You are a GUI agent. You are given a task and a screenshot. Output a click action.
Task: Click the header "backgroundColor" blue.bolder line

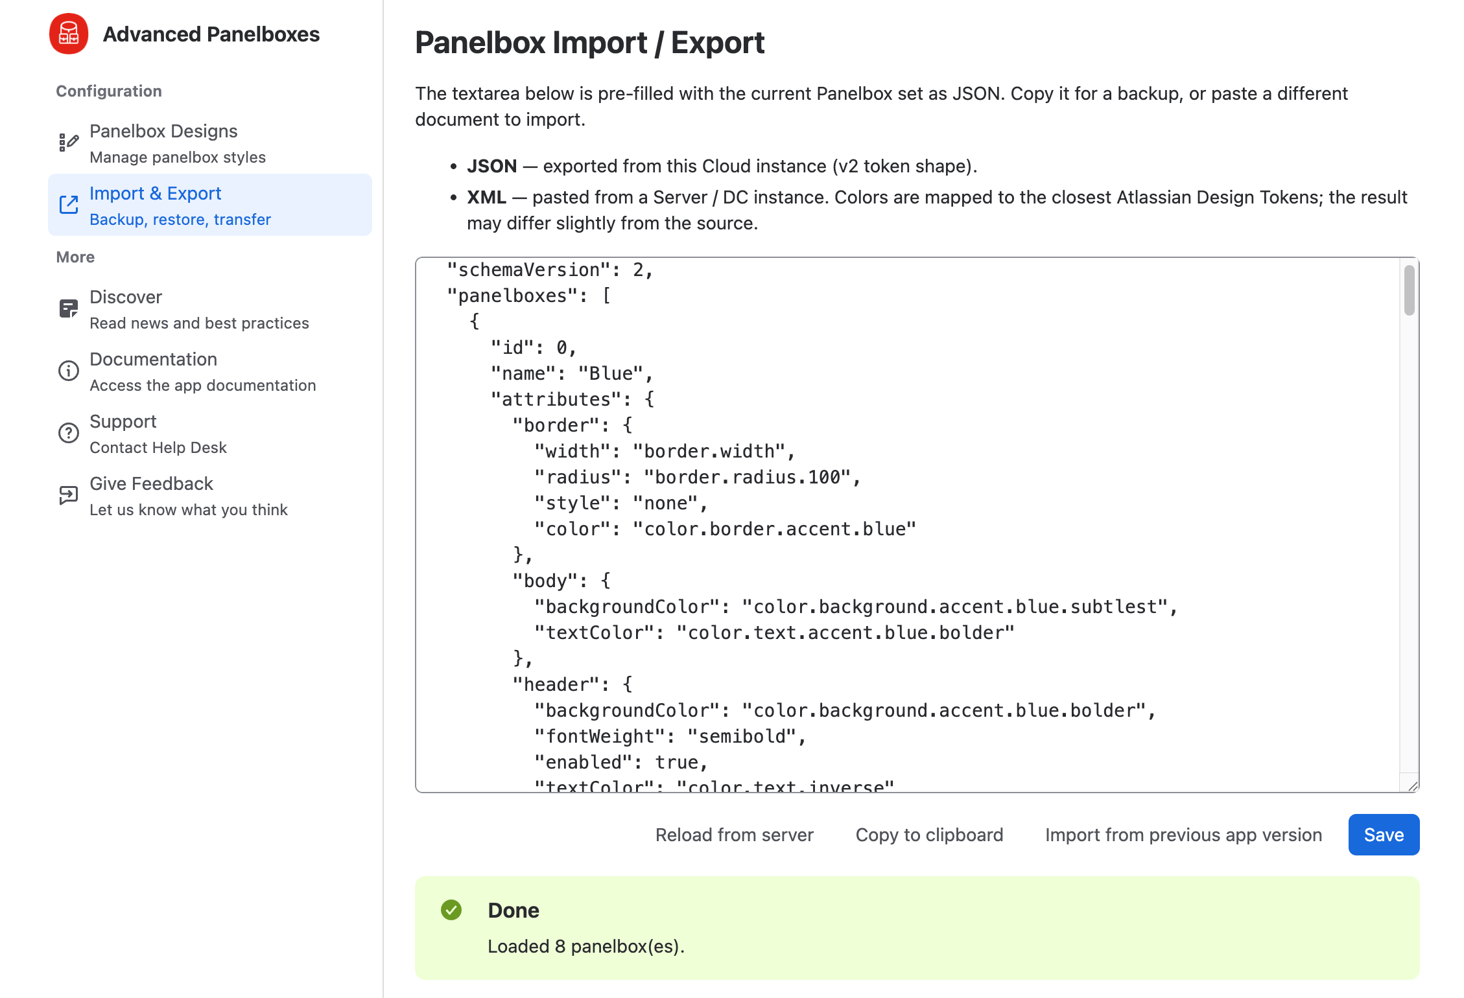(845, 710)
